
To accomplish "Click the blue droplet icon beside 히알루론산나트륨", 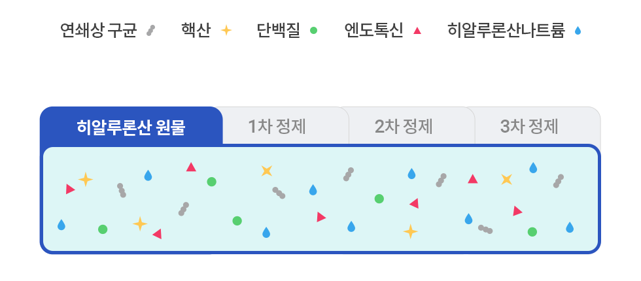I will [x=577, y=31].
